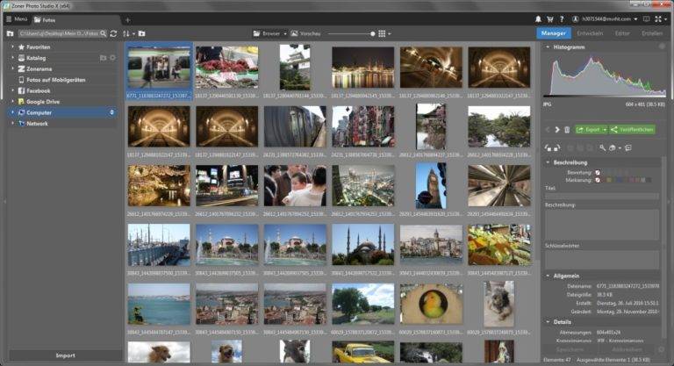Delete image with trash icon
This screenshot has height=366, width=674.
(x=567, y=129)
